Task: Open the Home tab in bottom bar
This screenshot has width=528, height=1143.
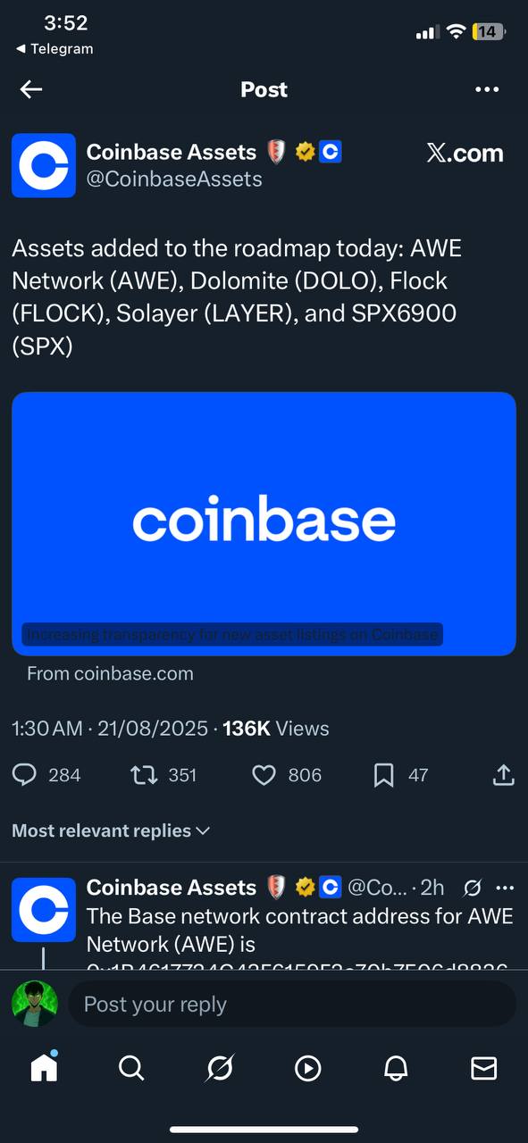Action: point(44,1067)
